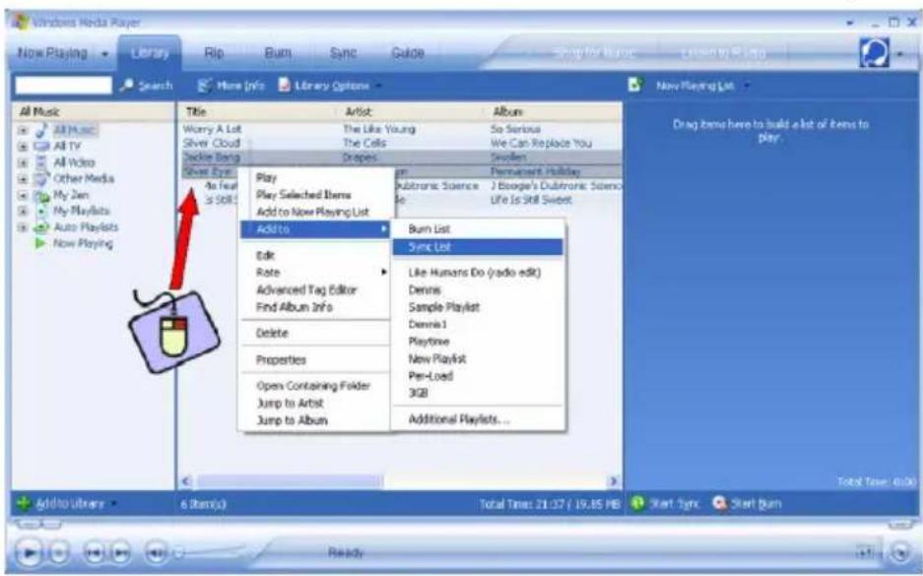Image resolution: width=923 pixels, height=576 pixels.
Task: Click the Previous track button
Action: coord(95,552)
